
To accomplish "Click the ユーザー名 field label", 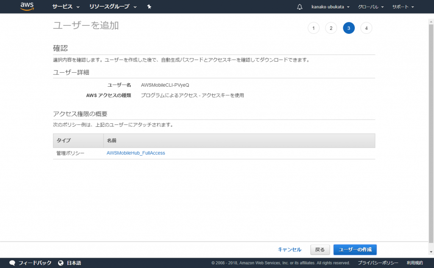I will coord(119,85).
